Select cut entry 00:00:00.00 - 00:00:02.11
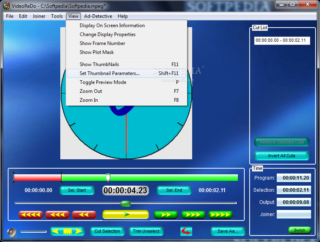 (x=281, y=40)
